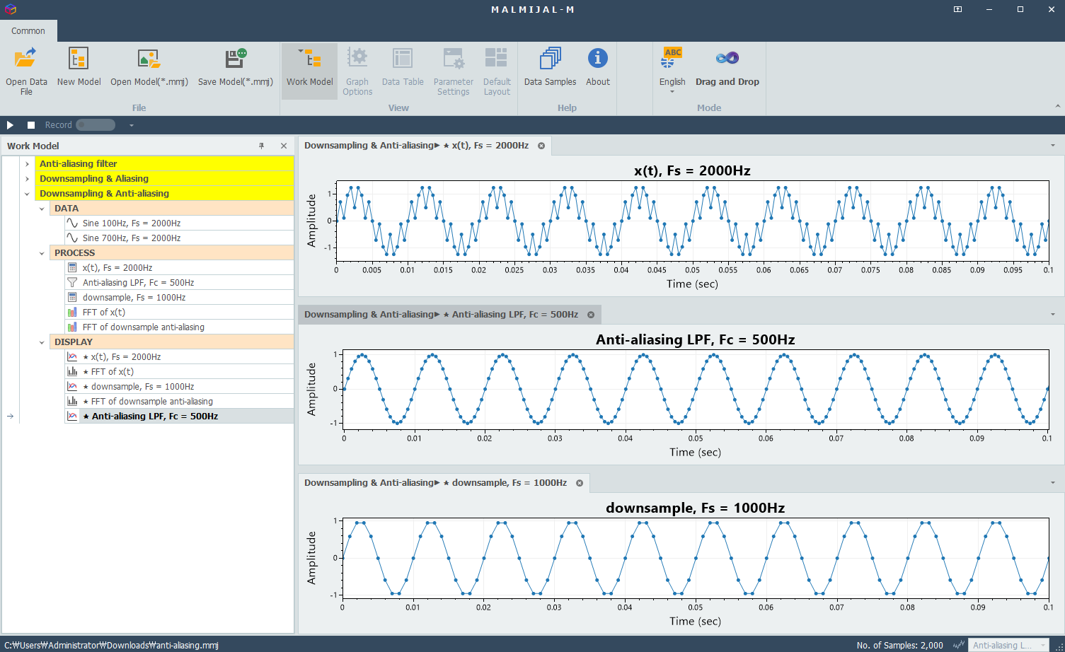Click the waveform icon in status bar

(959, 645)
